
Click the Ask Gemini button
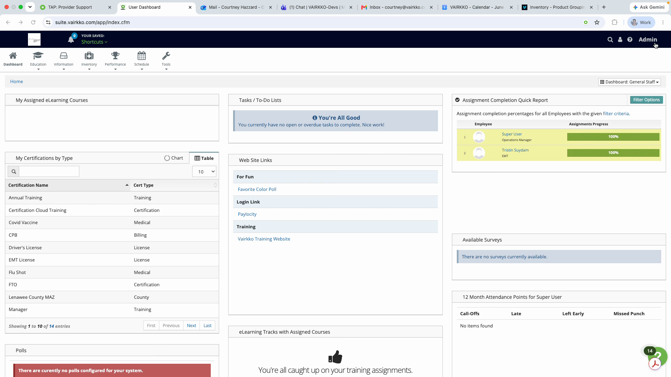649,7
